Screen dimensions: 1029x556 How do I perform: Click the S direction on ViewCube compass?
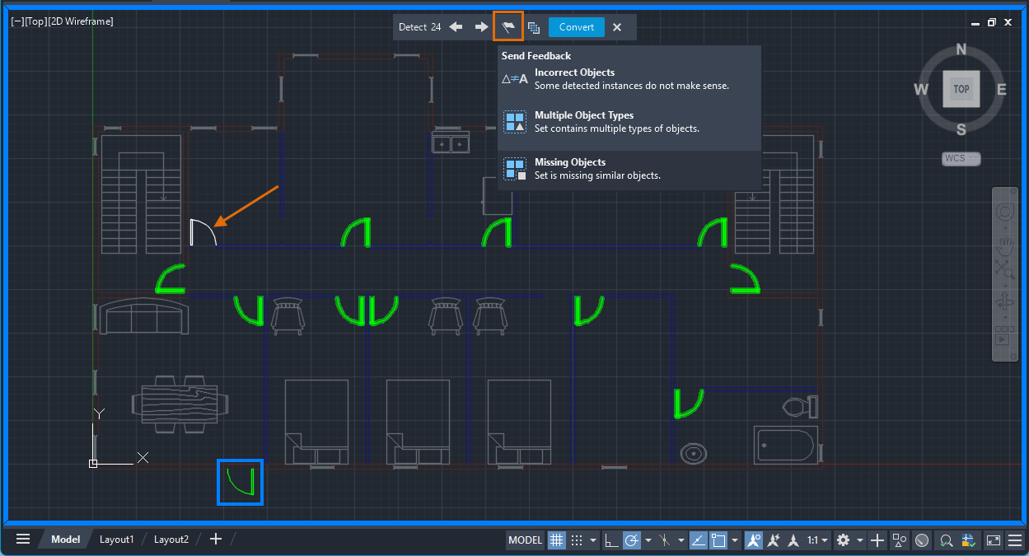pyautogui.click(x=961, y=129)
